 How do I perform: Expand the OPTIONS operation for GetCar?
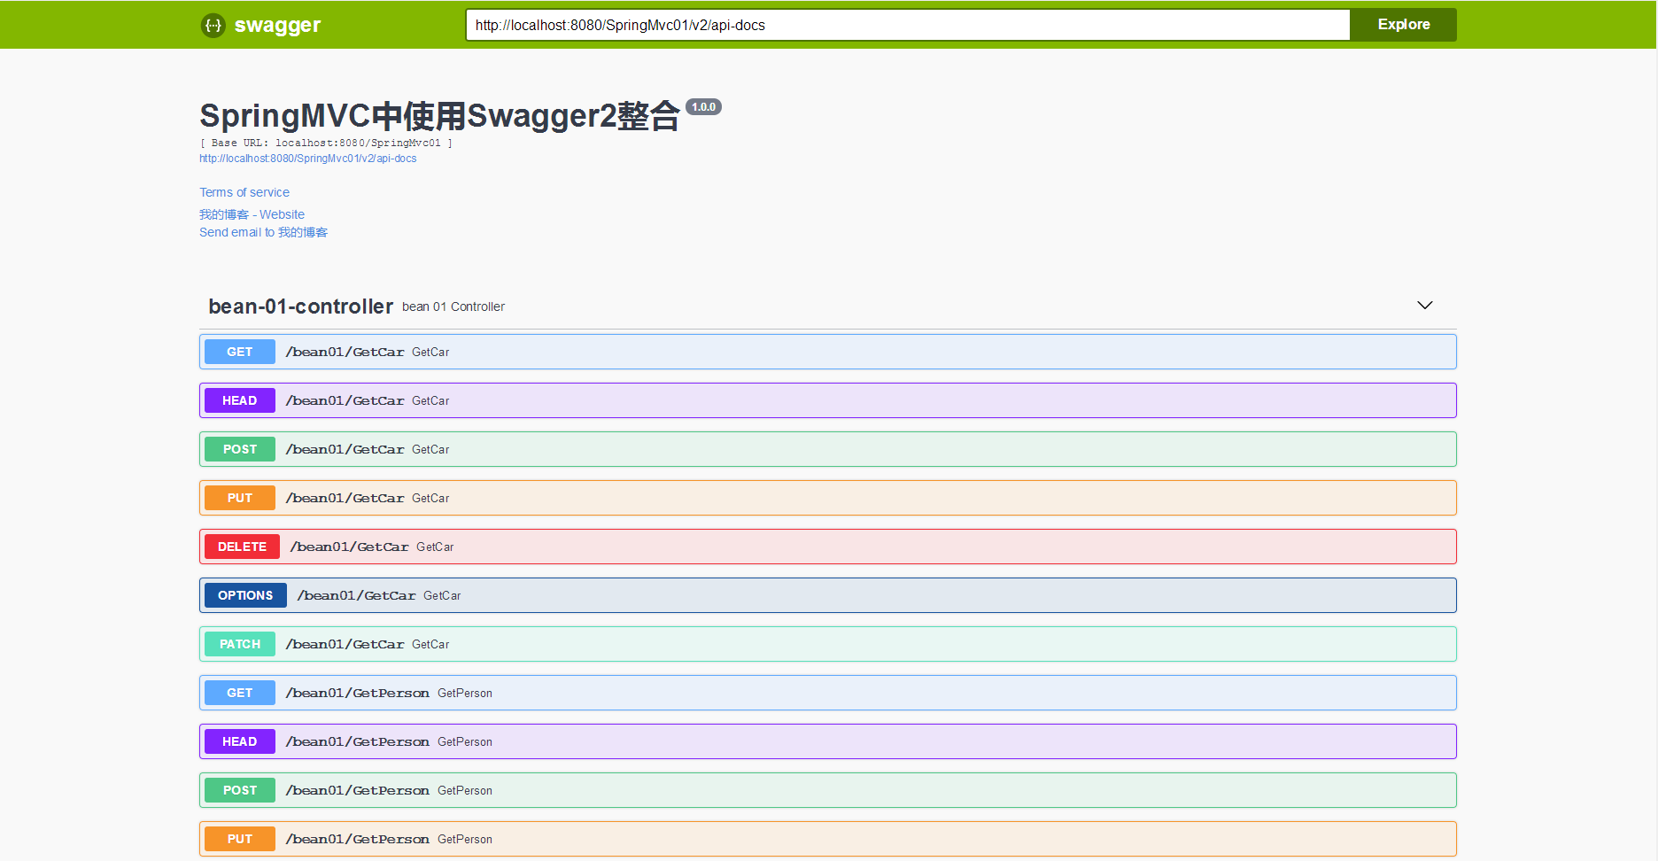[828, 595]
